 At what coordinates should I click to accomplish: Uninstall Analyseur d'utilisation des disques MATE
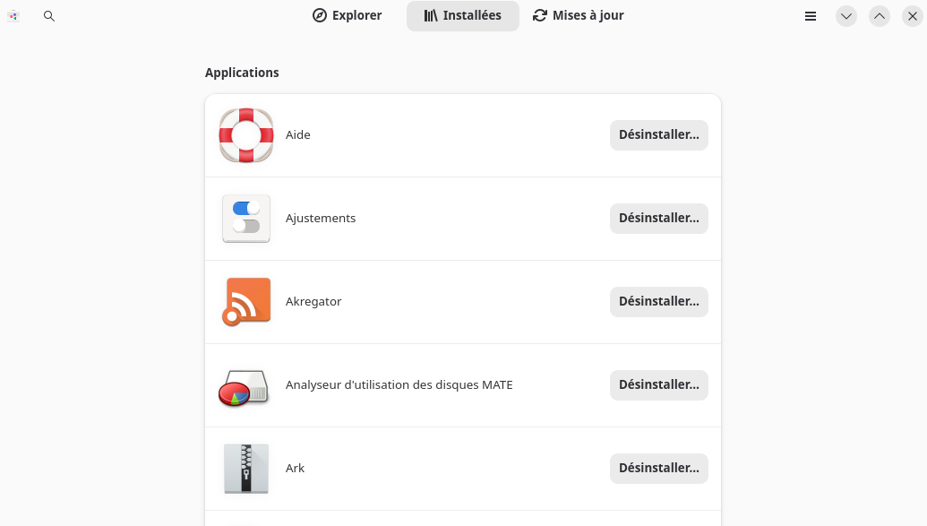click(x=658, y=385)
